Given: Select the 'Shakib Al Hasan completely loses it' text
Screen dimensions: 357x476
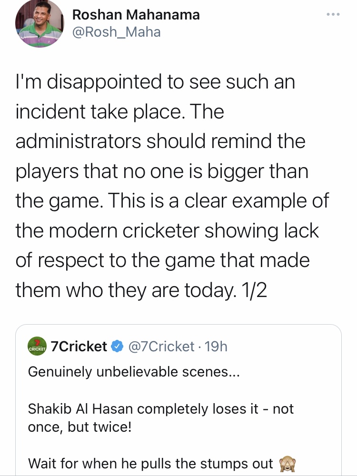Looking at the screenshot, I should pyautogui.click(x=143, y=408).
